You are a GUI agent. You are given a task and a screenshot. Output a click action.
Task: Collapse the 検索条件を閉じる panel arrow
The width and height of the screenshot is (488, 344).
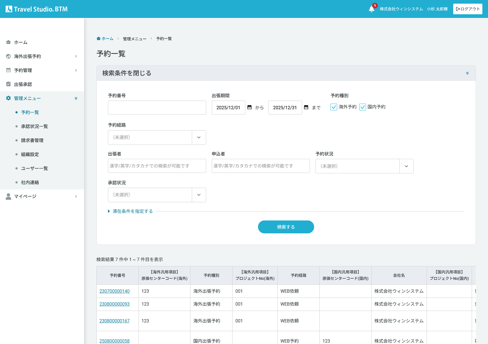467,73
